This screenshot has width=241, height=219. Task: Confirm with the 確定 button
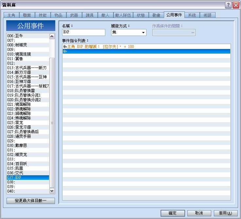[173, 213]
